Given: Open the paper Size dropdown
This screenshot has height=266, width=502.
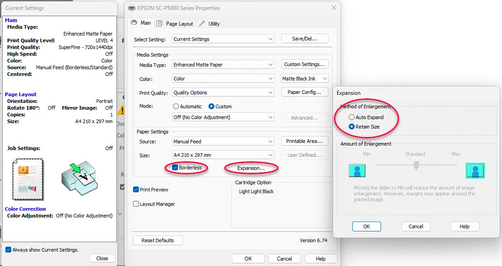Looking at the screenshot, I should click(x=223, y=155).
